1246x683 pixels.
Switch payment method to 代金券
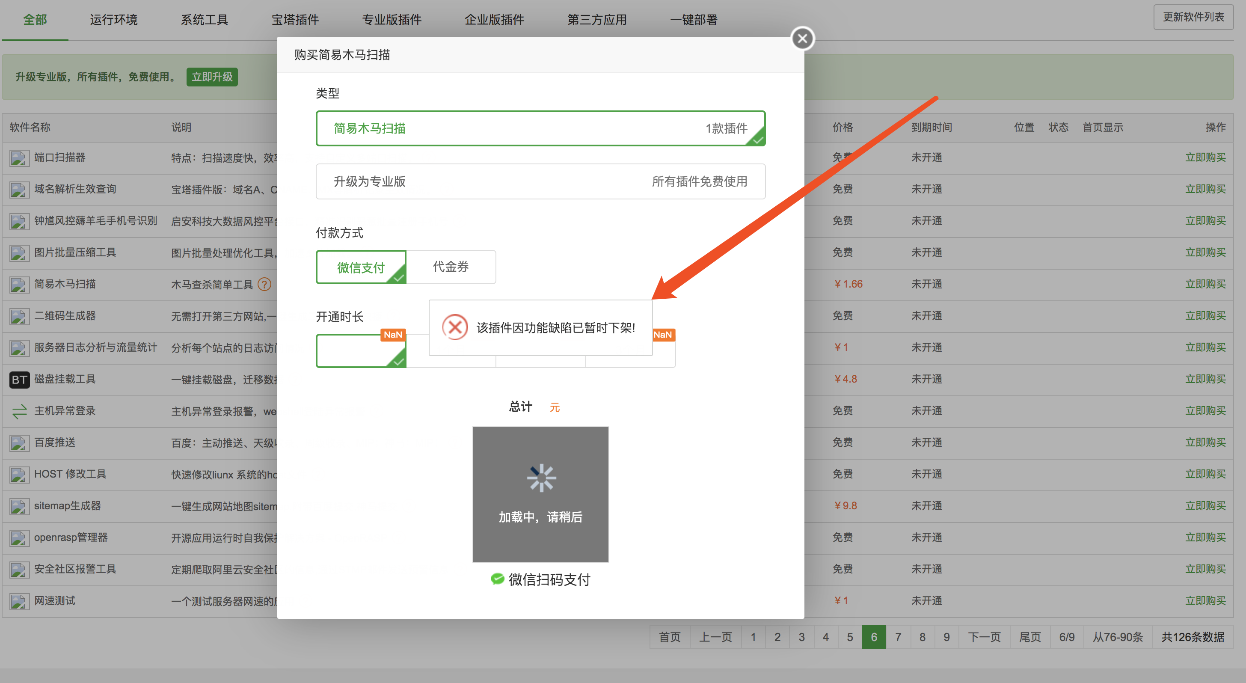pos(450,267)
